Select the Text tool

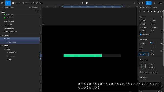tap(28, 3)
